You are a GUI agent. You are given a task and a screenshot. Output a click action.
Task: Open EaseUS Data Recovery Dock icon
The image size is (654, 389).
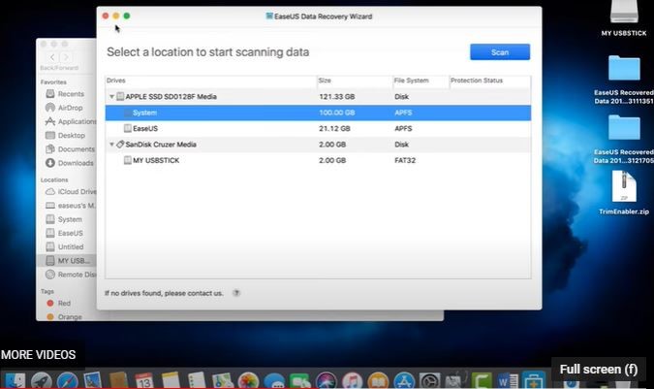point(534,380)
